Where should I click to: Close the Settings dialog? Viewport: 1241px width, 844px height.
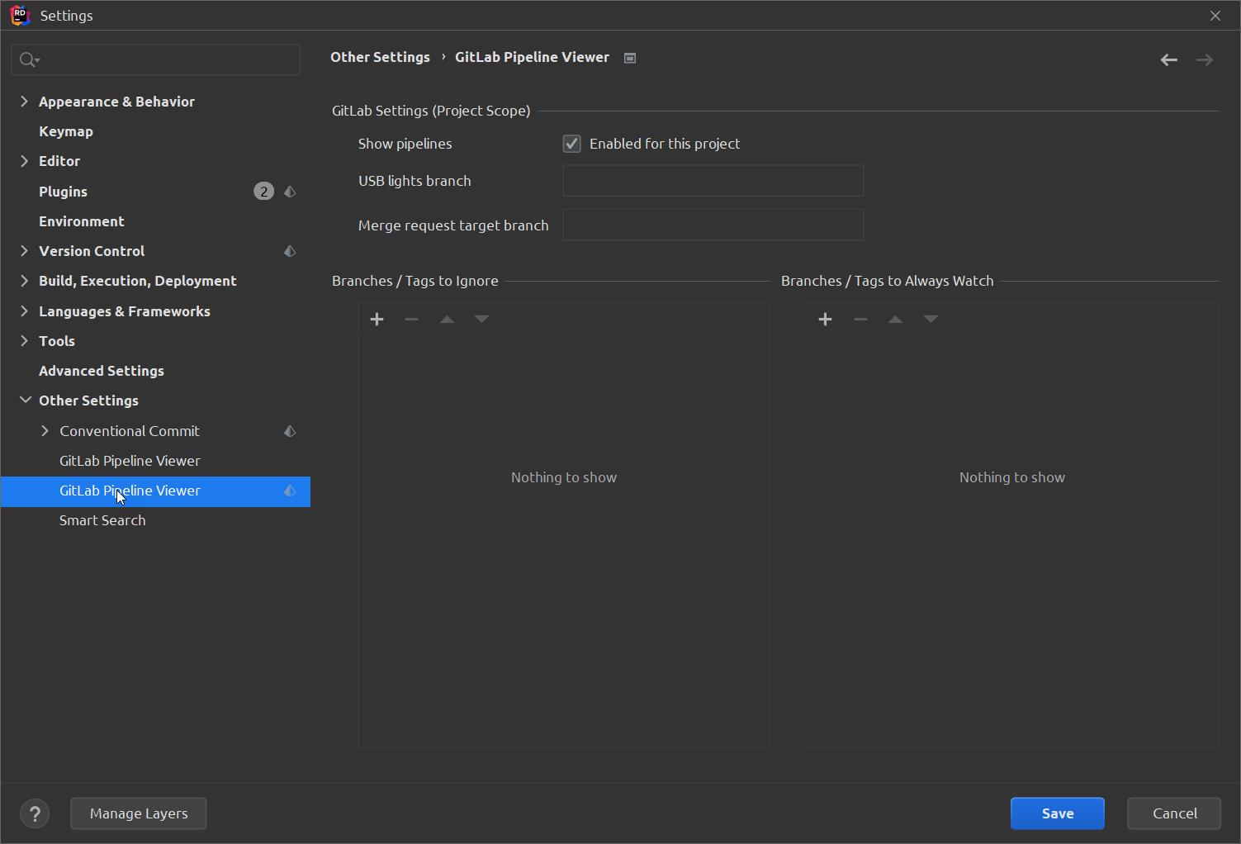tap(1215, 16)
